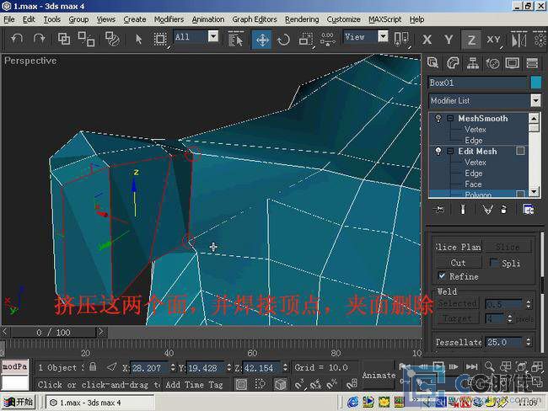Choose the rectangular selection region tool
The image size is (548, 411).
pos(160,39)
